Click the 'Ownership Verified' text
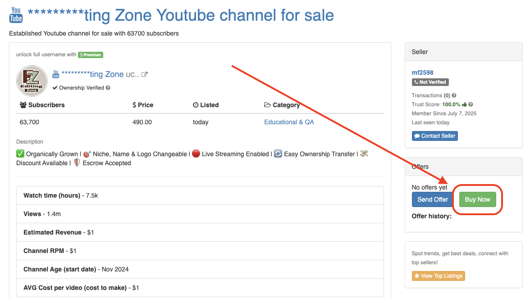The height and width of the screenshot is (298, 530). tap(82, 88)
